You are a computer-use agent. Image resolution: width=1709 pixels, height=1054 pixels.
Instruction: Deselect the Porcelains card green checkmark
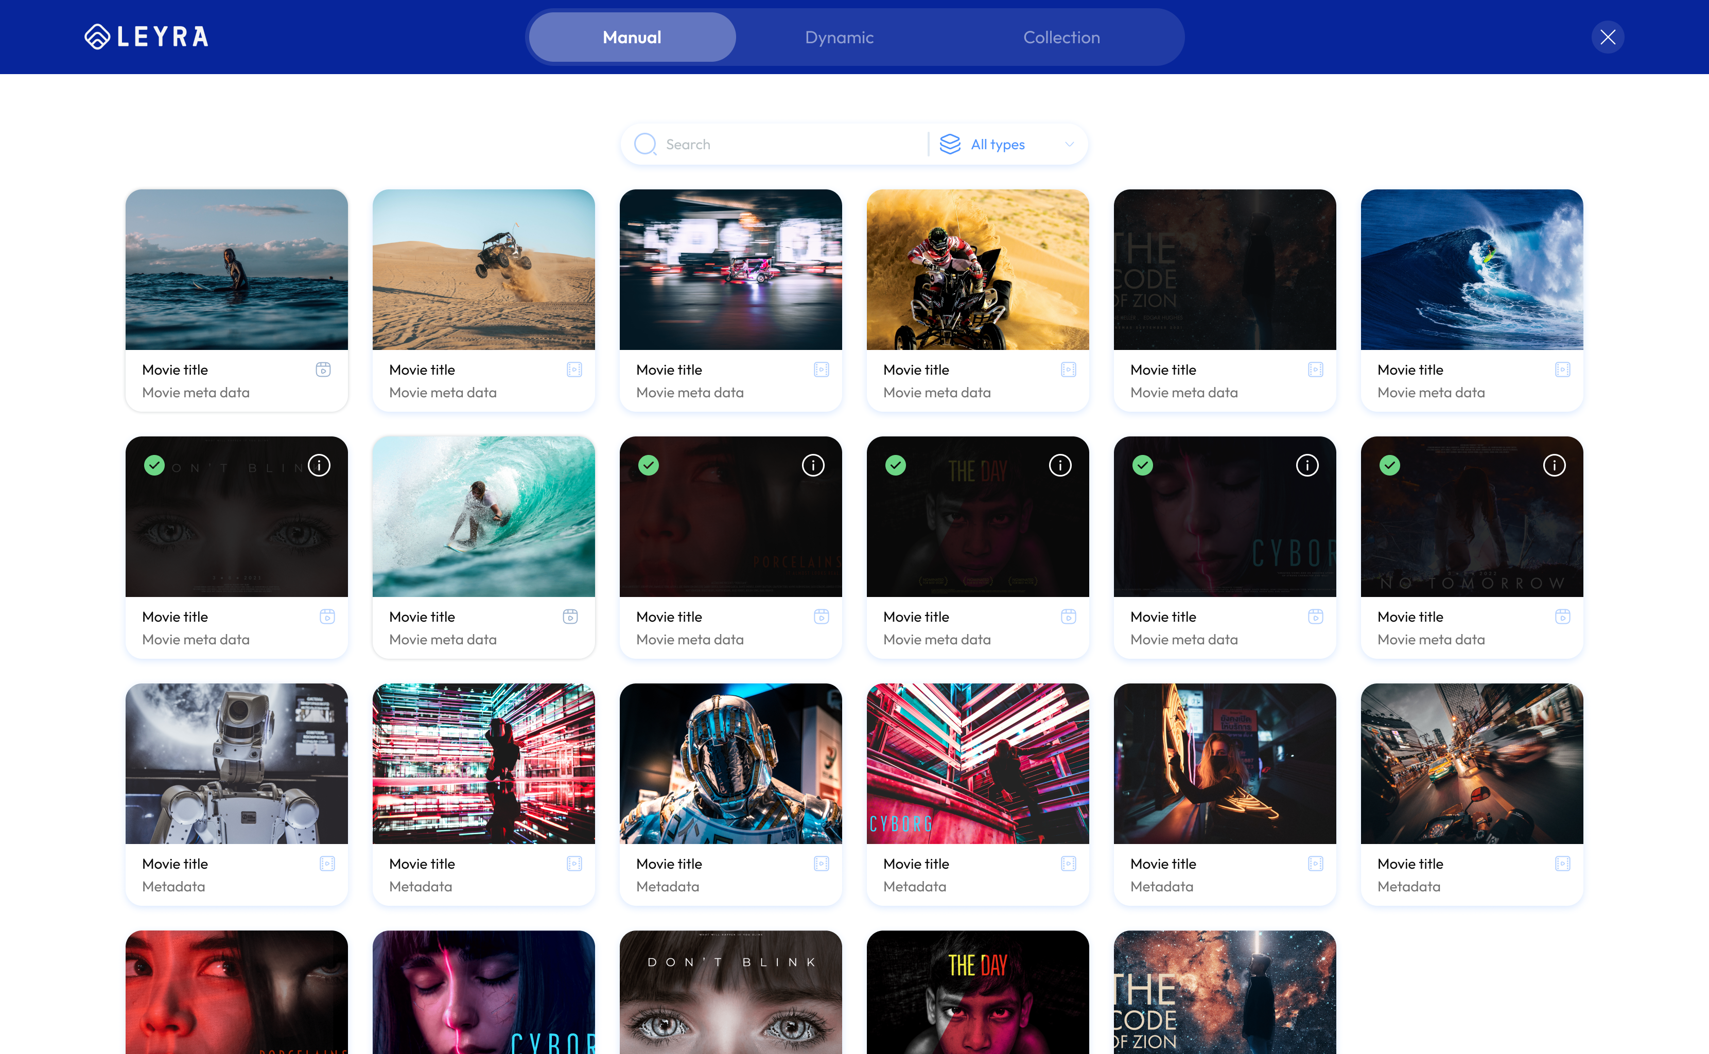pos(649,465)
